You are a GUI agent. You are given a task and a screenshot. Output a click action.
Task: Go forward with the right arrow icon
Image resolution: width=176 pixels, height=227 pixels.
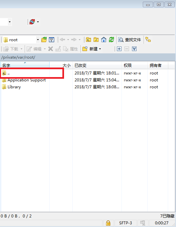[74, 40]
